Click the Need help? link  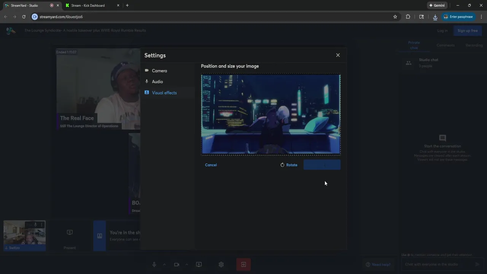(378, 264)
